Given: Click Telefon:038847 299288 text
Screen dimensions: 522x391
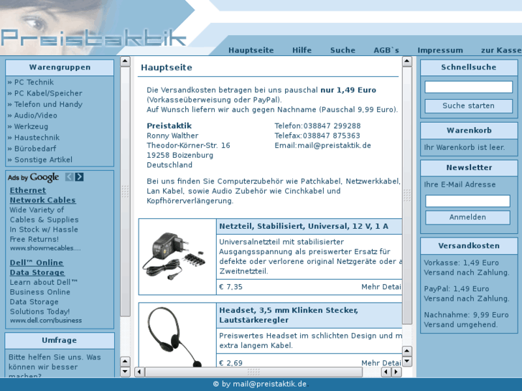Looking at the screenshot, I should click(317, 126).
